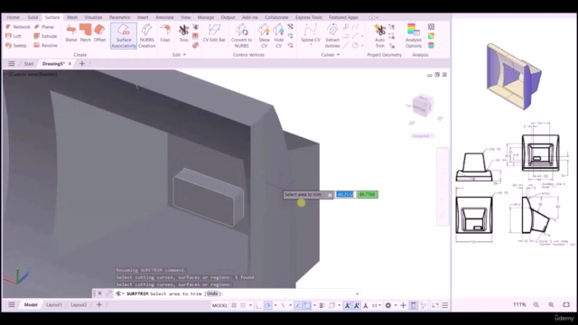Expand the Curves panel dropdown
This screenshot has height=325, width=578.
tap(331, 55)
